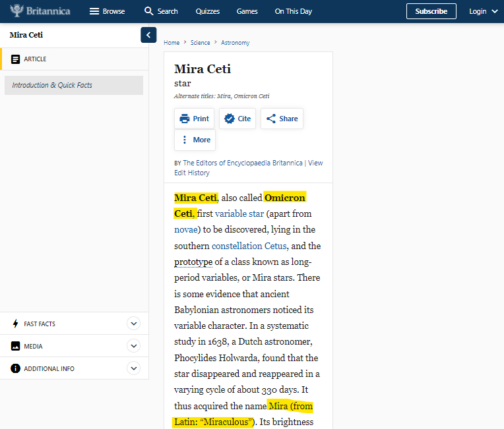Click the highlighted 'Omicron' text
Viewport: 504px width, 429px height.
click(x=285, y=198)
